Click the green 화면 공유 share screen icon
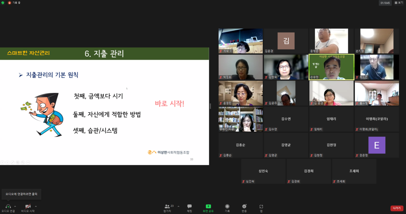 coord(208,206)
